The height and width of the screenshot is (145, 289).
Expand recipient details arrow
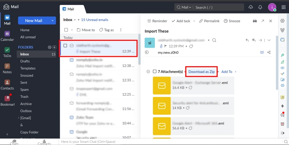[147, 52]
